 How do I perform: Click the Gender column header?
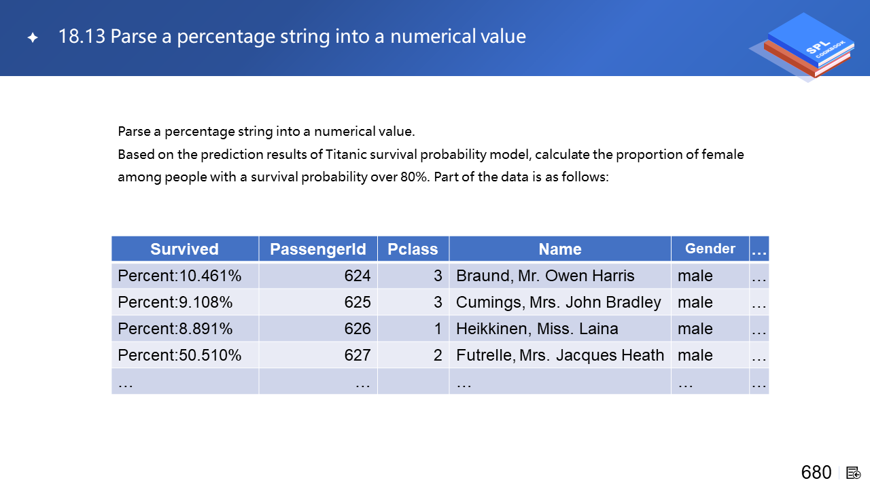click(x=710, y=249)
